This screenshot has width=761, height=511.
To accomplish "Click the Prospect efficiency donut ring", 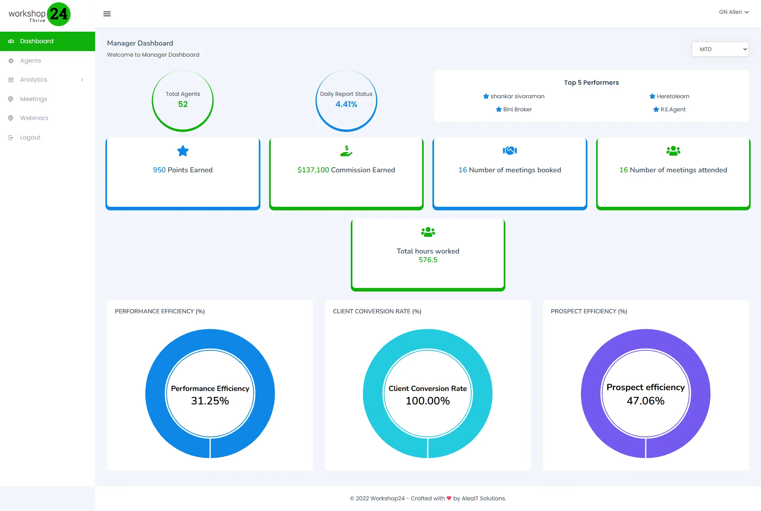I will [x=591, y=394].
